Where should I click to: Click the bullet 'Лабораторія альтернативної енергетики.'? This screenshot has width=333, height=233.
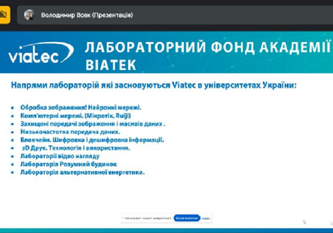point(82,172)
